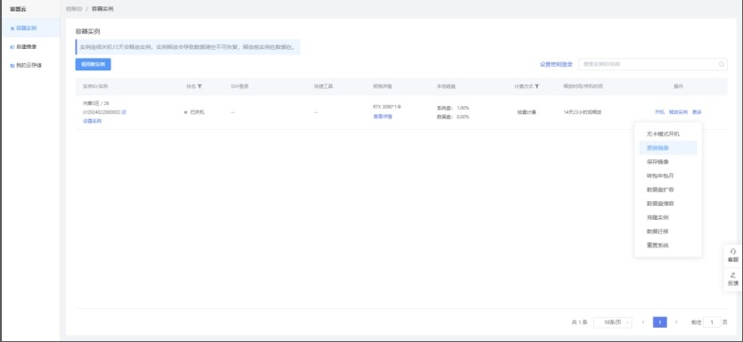Click the 释放时间/停机时间 column header
Viewport: 743px width, 342px height.
point(582,86)
